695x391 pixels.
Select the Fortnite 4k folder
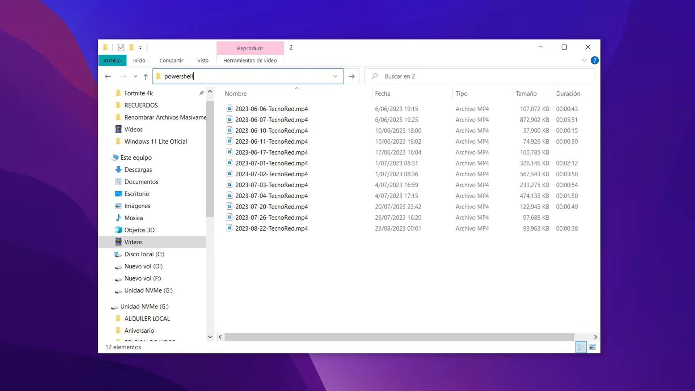[x=139, y=93]
